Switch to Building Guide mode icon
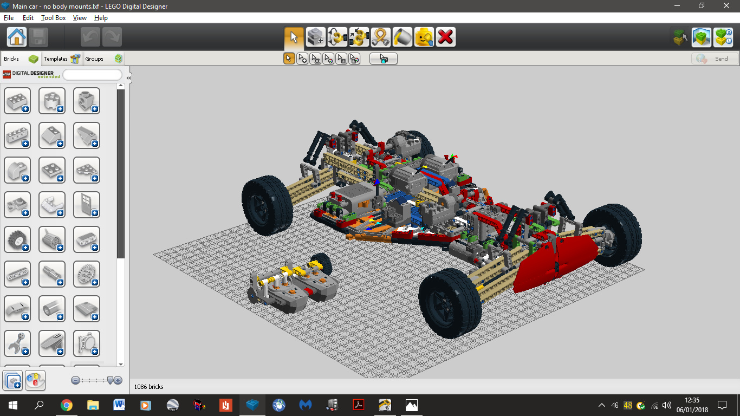The image size is (740, 416). (x=723, y=37)
